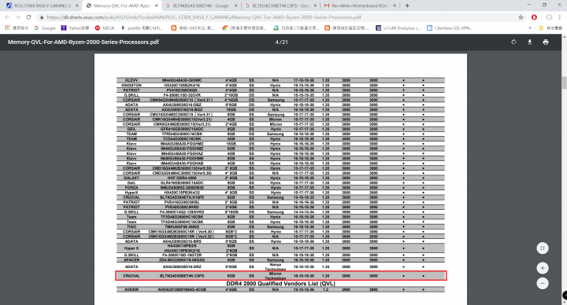Click part number AX4U300038G16-DRZ
The height and width of the screenshot is (305, 567).
pos(182,266)
